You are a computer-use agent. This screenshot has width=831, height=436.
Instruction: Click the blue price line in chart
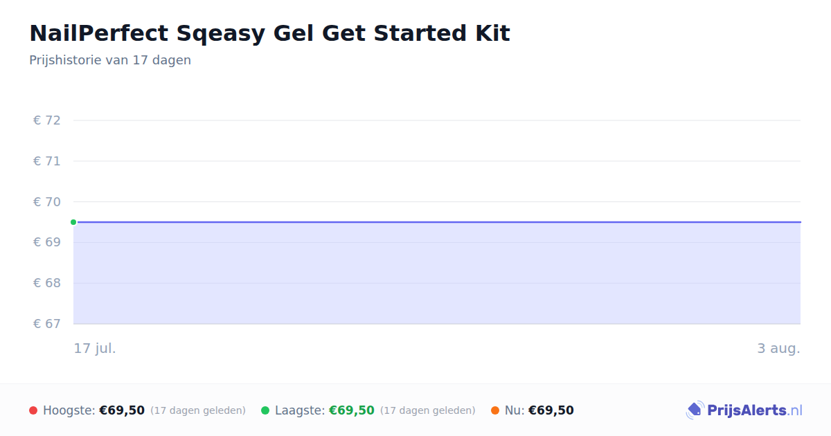437,222
